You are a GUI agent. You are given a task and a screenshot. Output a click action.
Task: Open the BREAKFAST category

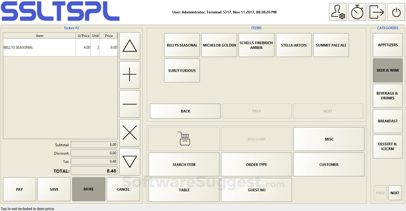[388, 121]
